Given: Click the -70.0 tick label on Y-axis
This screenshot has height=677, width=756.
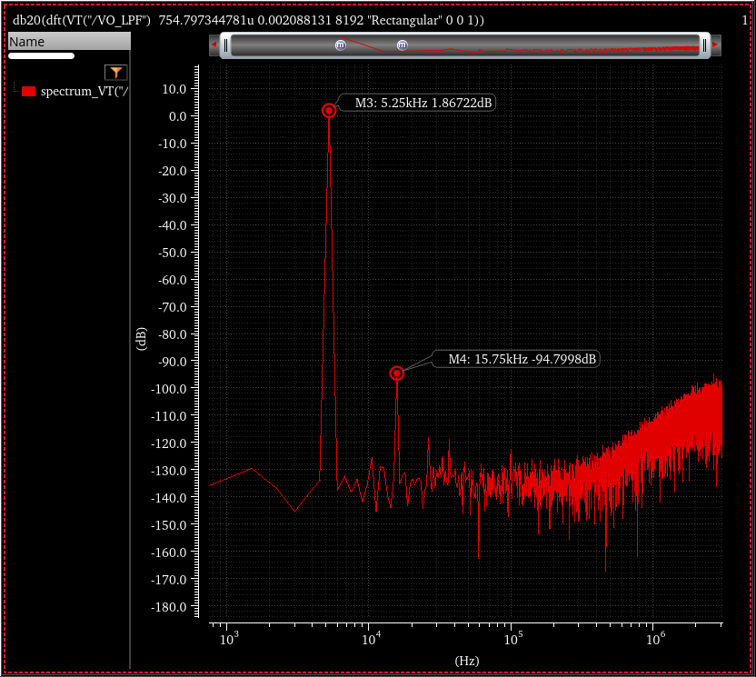Looking at the screenshot, I should pyautogui.click(x=172, y=307).
